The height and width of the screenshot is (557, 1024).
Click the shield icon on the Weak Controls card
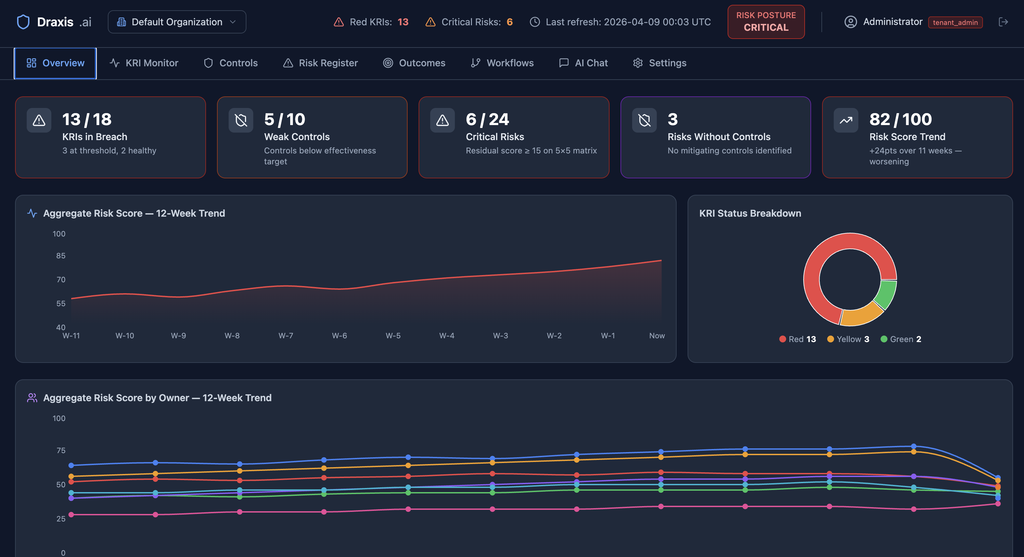[x=241, y=120]
